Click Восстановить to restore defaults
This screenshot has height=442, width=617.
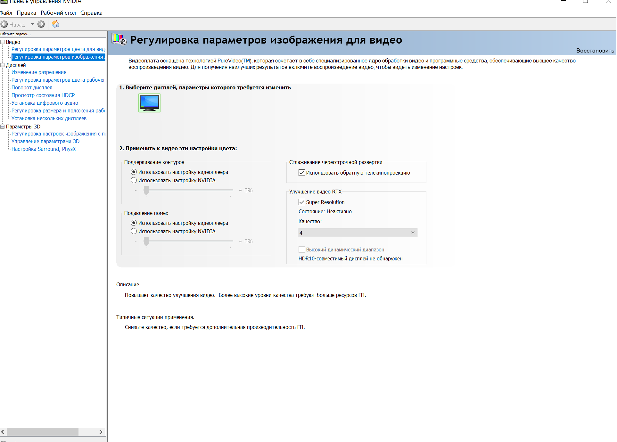point(595,51)
